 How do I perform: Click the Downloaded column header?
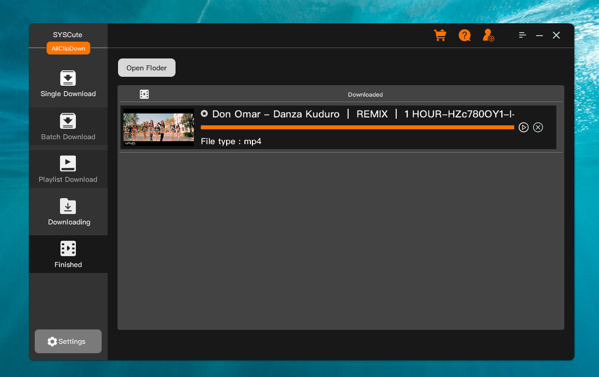365,95
